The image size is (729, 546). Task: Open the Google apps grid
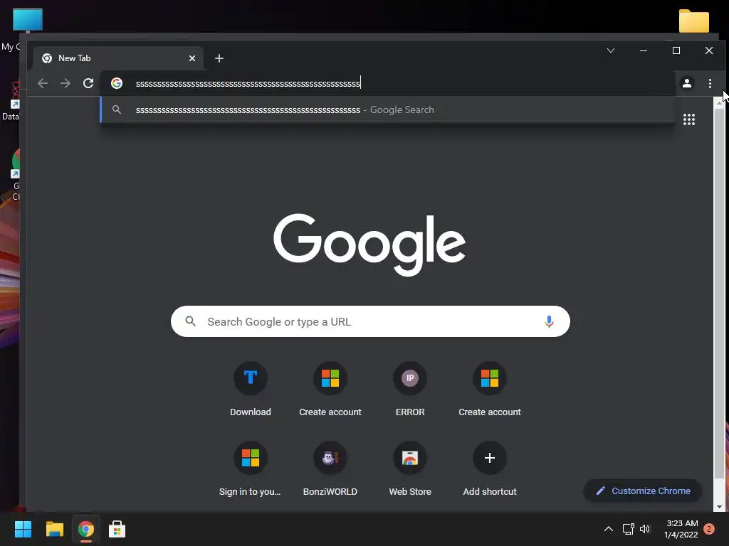[x=689, y=119]
